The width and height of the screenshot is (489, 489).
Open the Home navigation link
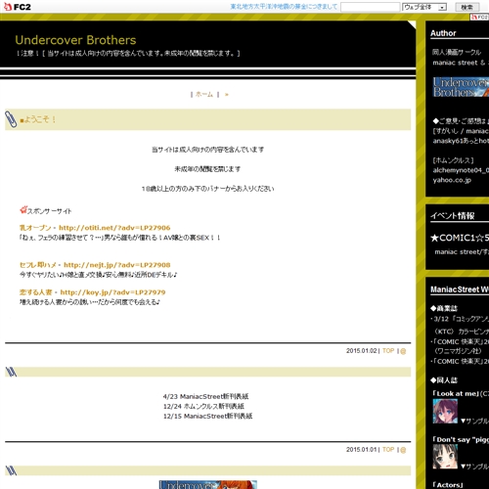204,95
